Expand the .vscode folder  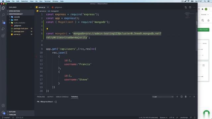point(21,17)
